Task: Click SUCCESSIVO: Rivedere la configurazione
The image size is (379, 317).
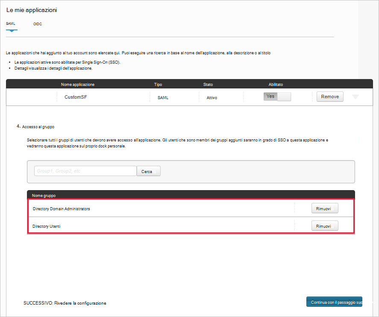Action: click(x=64, y=303)
